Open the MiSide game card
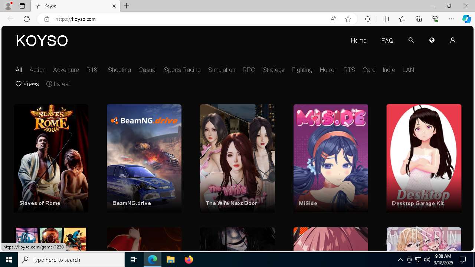 pos(331,158)
